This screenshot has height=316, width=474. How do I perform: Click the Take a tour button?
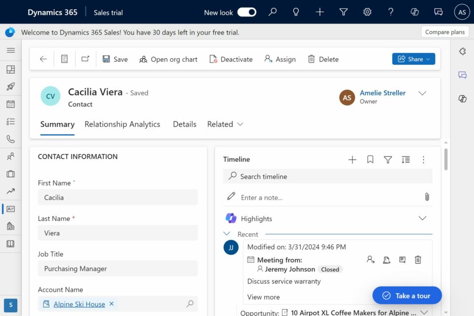pyautogui.click(x=407, y=295)
